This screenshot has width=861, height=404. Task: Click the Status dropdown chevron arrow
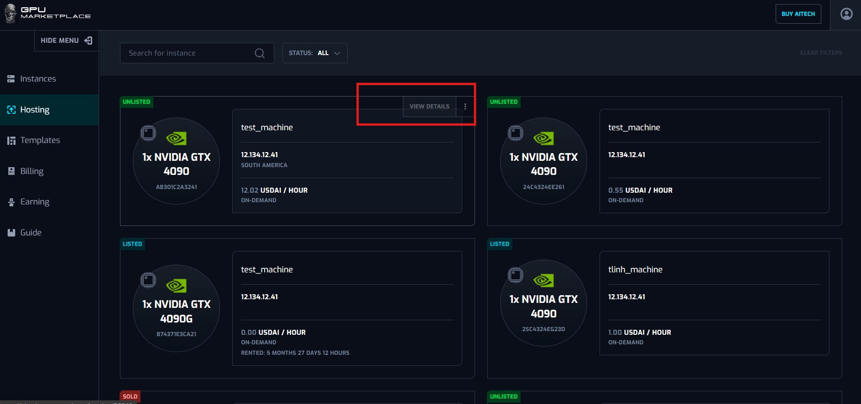tap(337, 53)
